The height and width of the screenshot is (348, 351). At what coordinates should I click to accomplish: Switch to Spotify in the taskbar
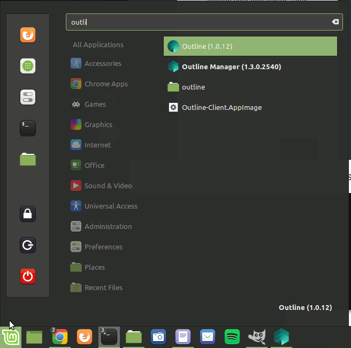(232, 337)
